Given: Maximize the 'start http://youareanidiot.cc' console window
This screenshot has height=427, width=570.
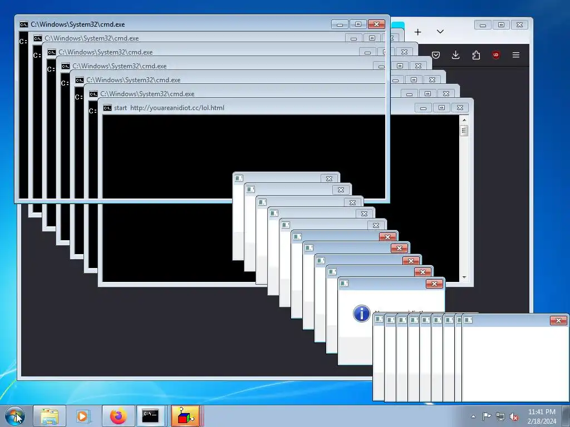Looking at the screenshot, I should [x=441, y=107].
